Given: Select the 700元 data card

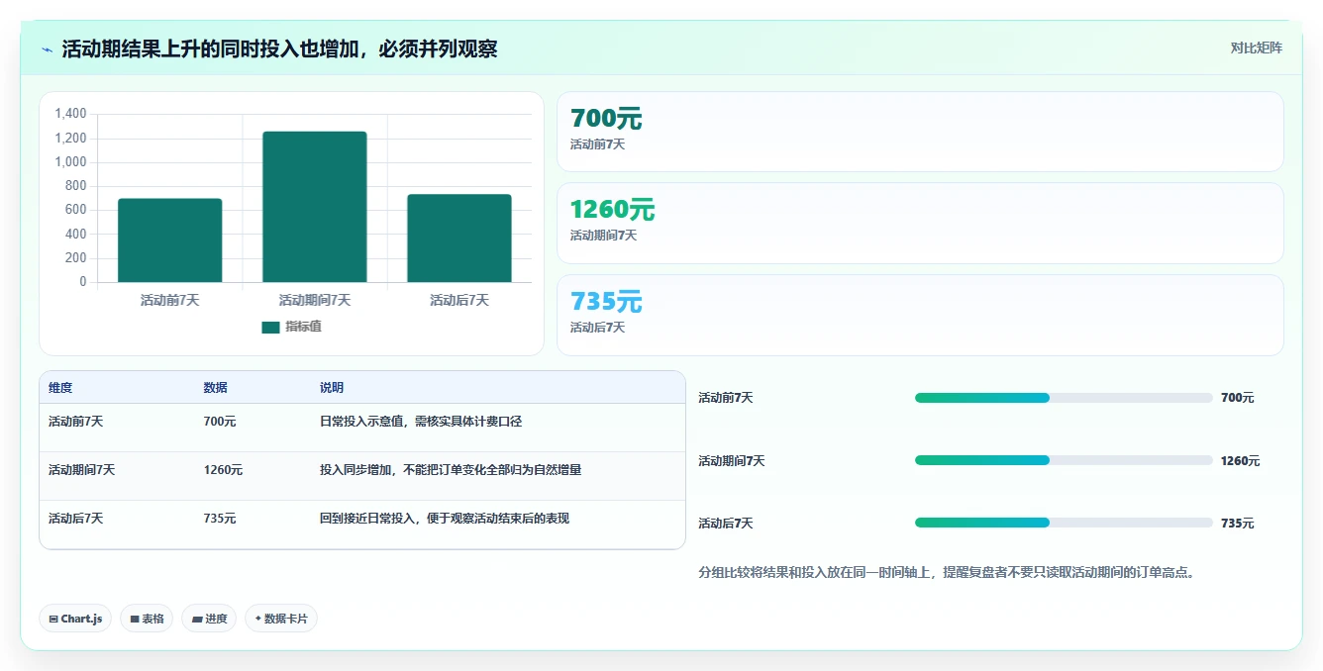Looking at the screenshot, I should tap(920, 132).
